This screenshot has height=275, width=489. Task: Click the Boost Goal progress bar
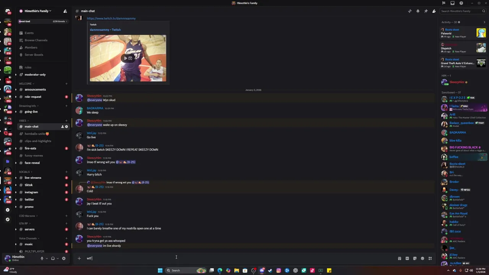[x=43, y=21]
